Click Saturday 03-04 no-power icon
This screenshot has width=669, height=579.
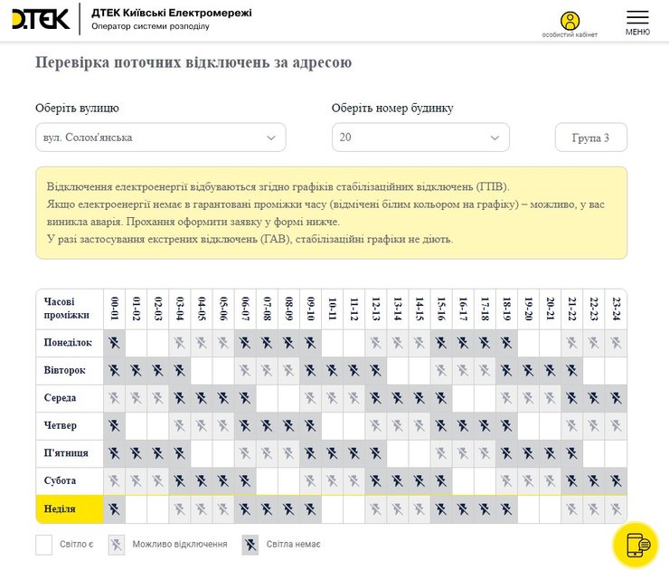(x=180, y=481)
